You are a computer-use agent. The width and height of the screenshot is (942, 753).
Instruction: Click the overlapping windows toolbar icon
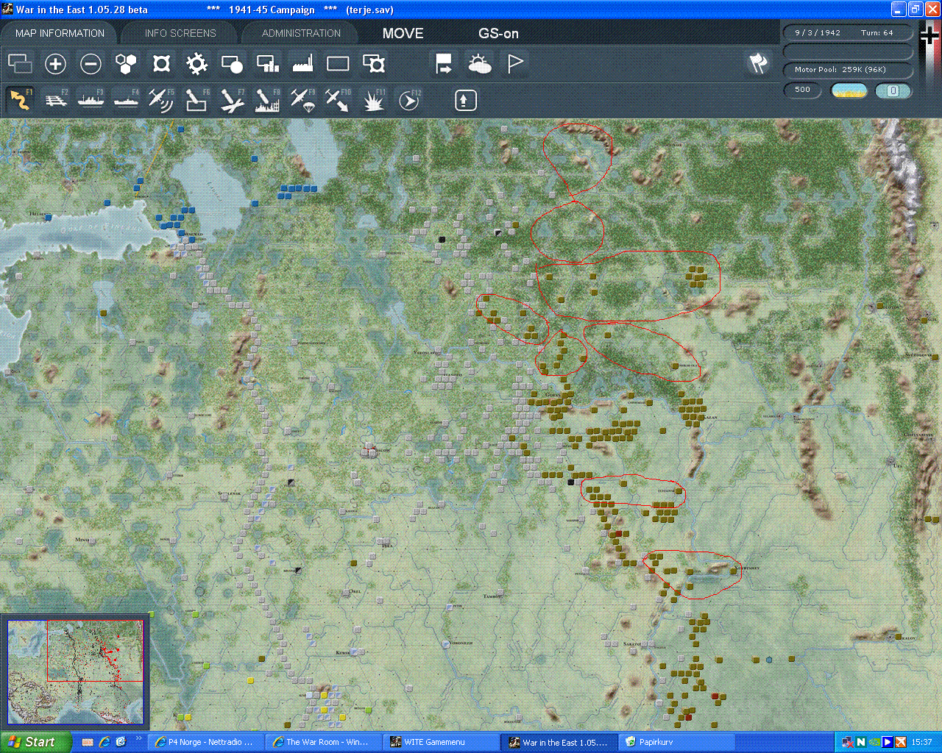pos(20,64)
